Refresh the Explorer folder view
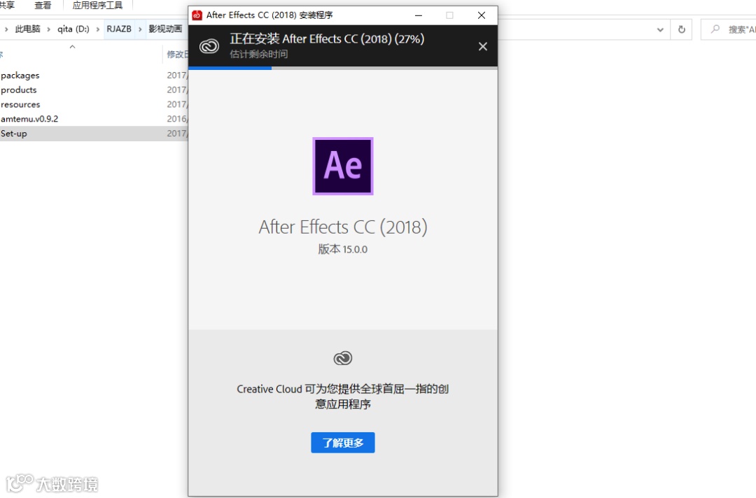This screenshot has width=756, height=498. coord(682,29)
